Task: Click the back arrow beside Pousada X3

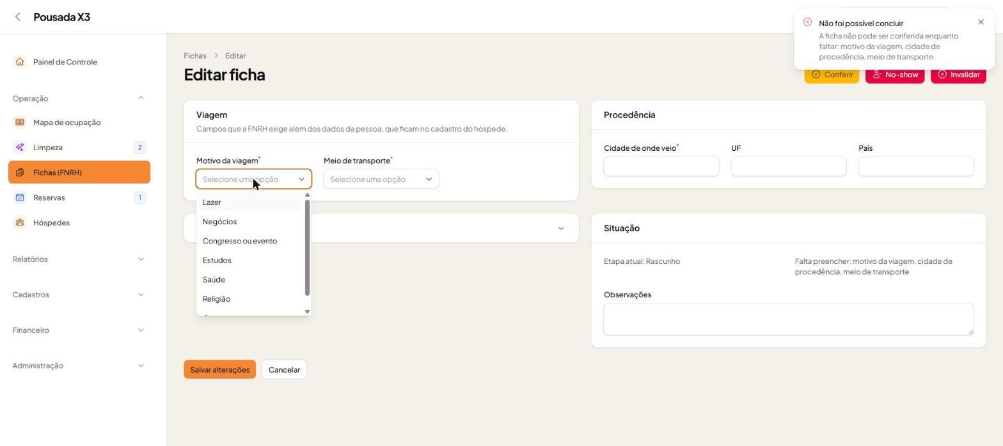Action: pos(18,17)
